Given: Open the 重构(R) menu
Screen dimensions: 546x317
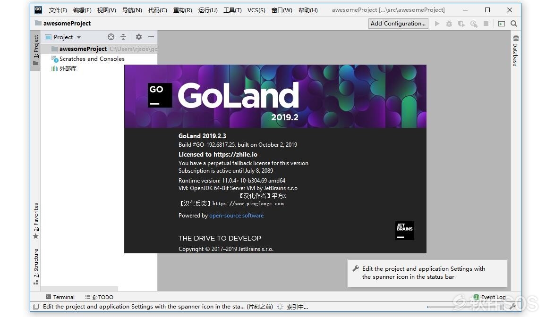Looking at the screenshot, I should point(182,10).
